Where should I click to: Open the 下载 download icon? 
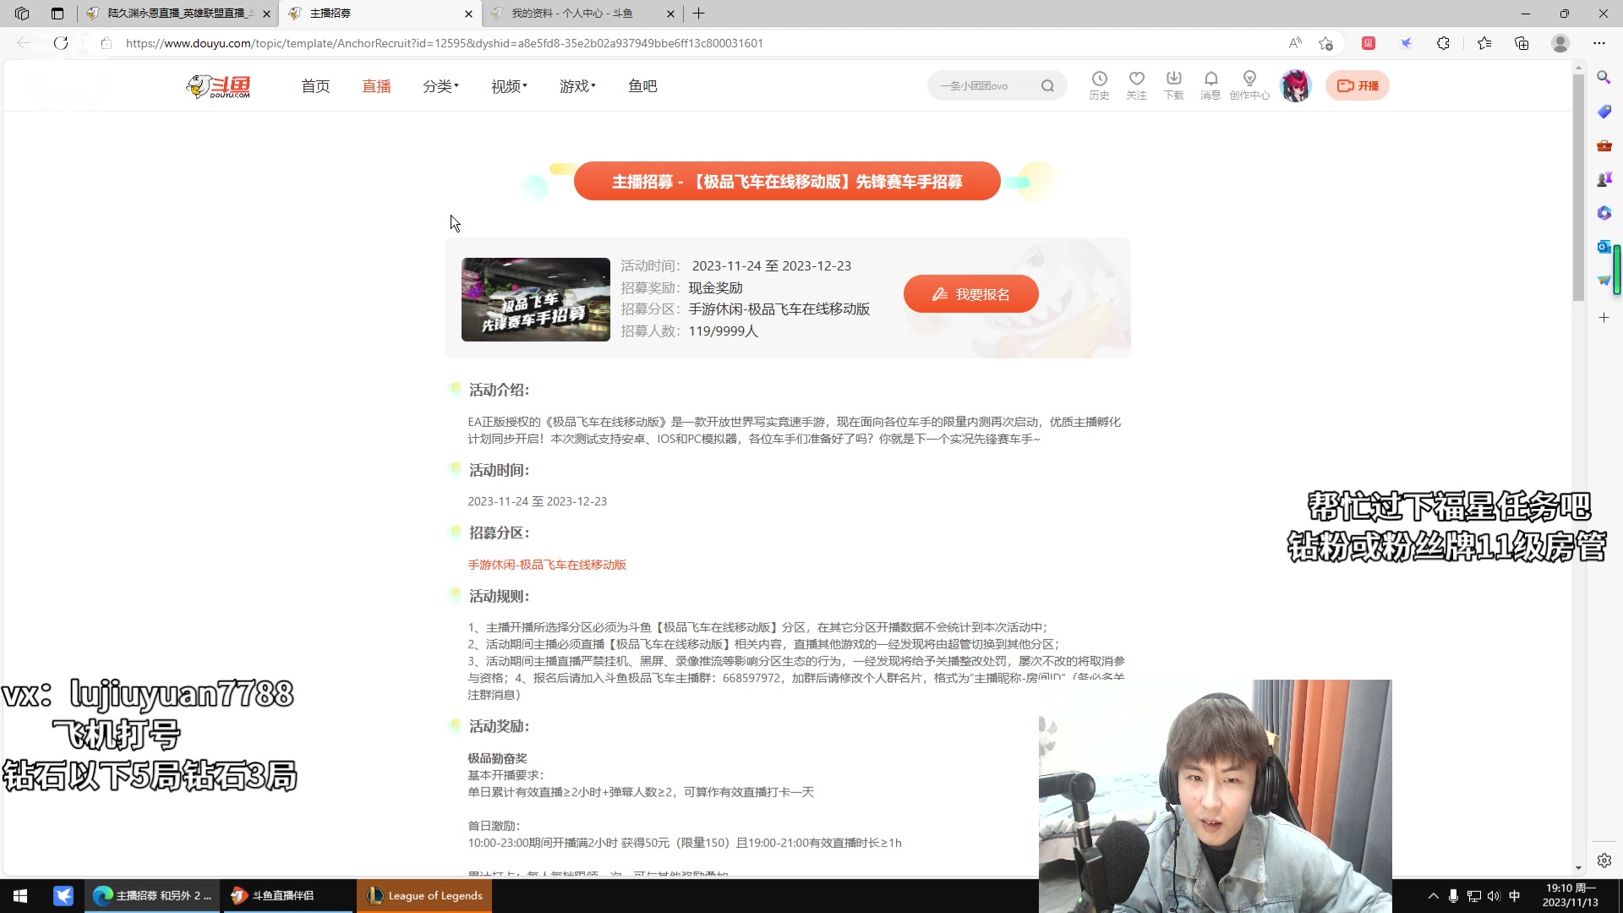1173,85
